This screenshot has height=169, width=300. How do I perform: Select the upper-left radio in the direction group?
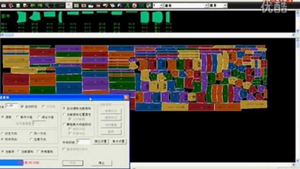[2, 133]
